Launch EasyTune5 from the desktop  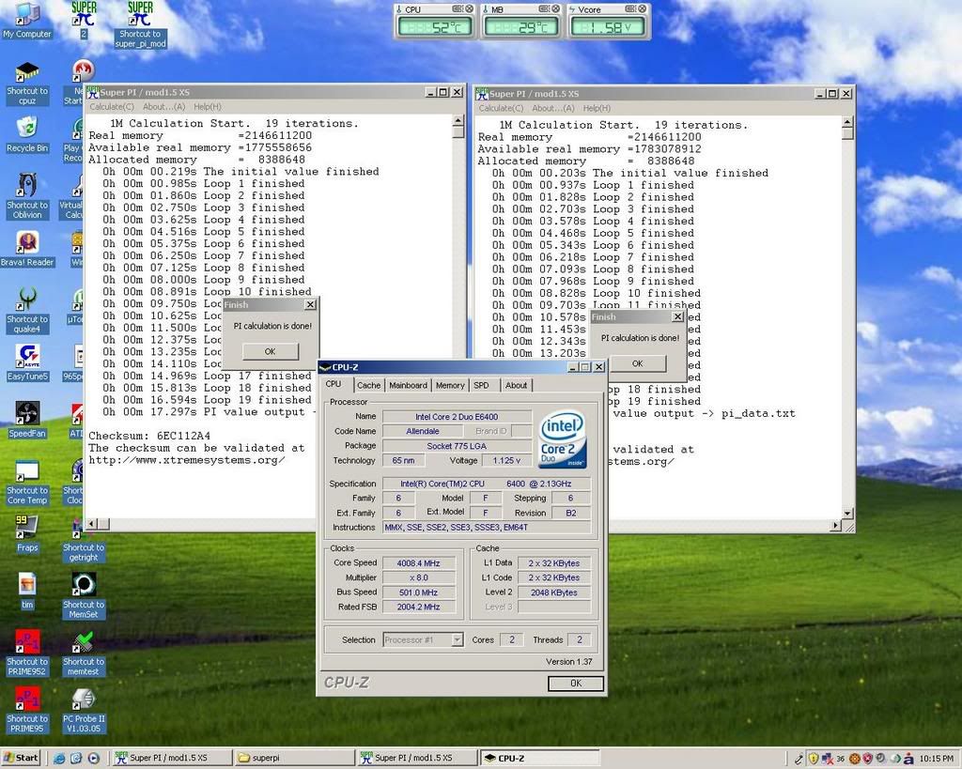(27, 357)
